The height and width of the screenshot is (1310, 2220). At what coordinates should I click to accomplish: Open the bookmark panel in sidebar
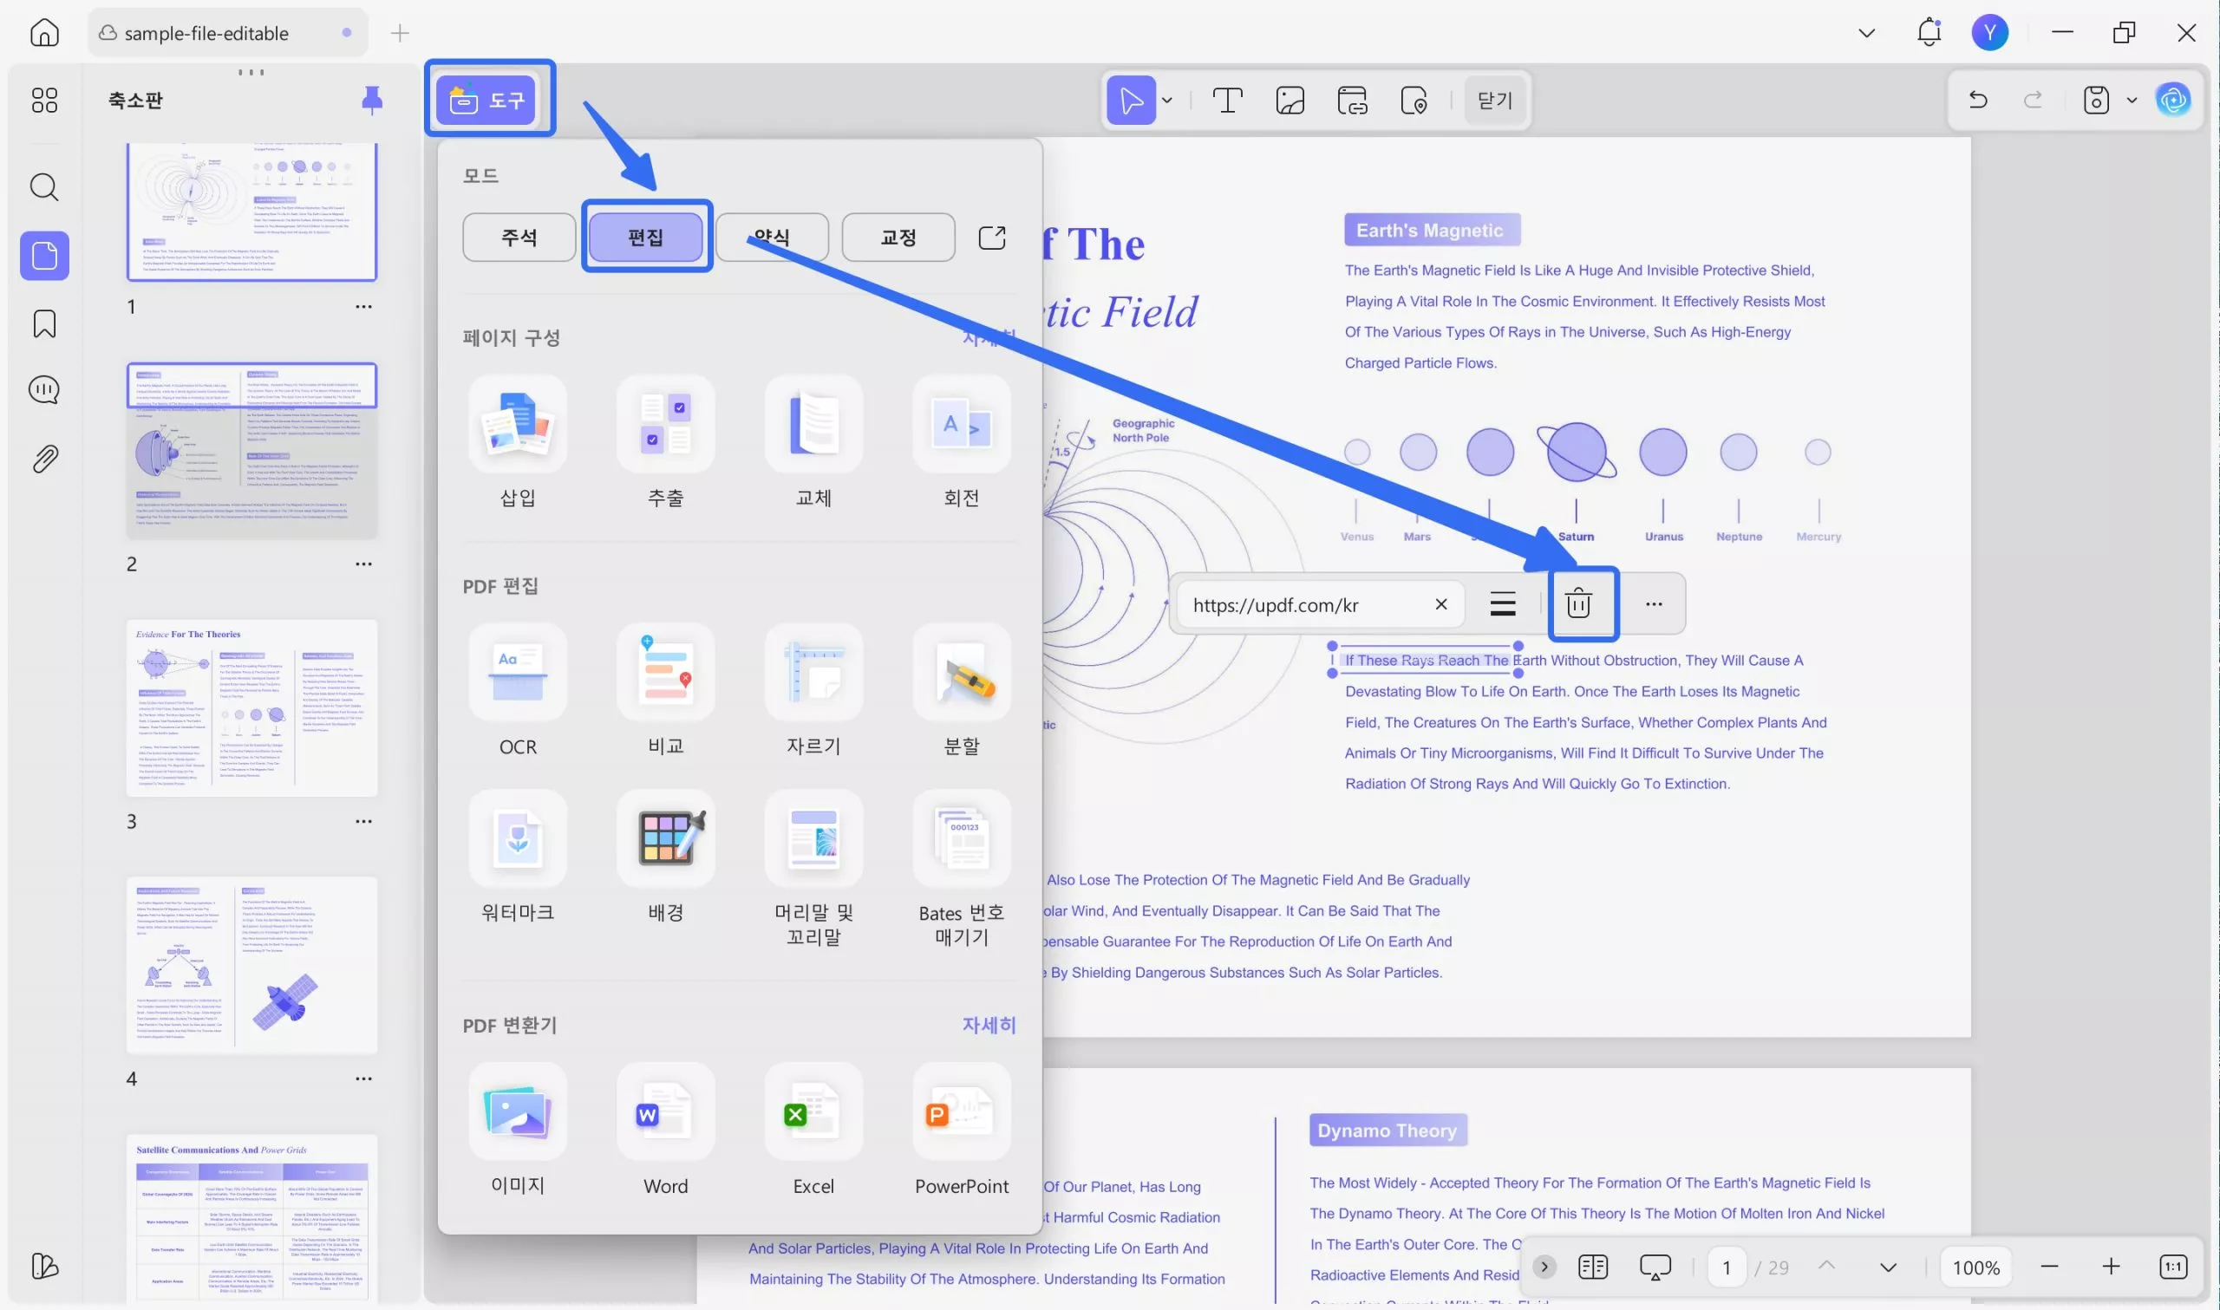click(x=44, y=324)
